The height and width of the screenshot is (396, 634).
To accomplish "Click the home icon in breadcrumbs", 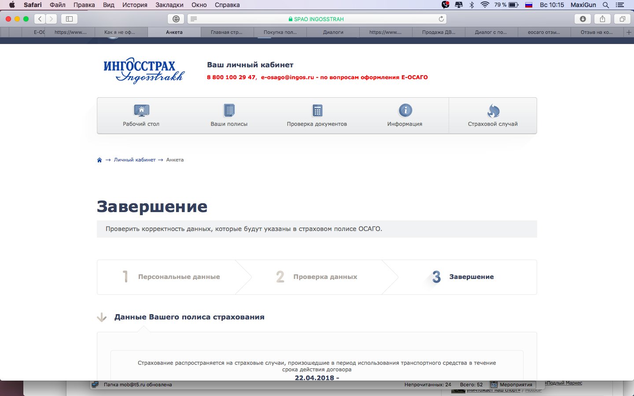I will (x=100, y=160).
